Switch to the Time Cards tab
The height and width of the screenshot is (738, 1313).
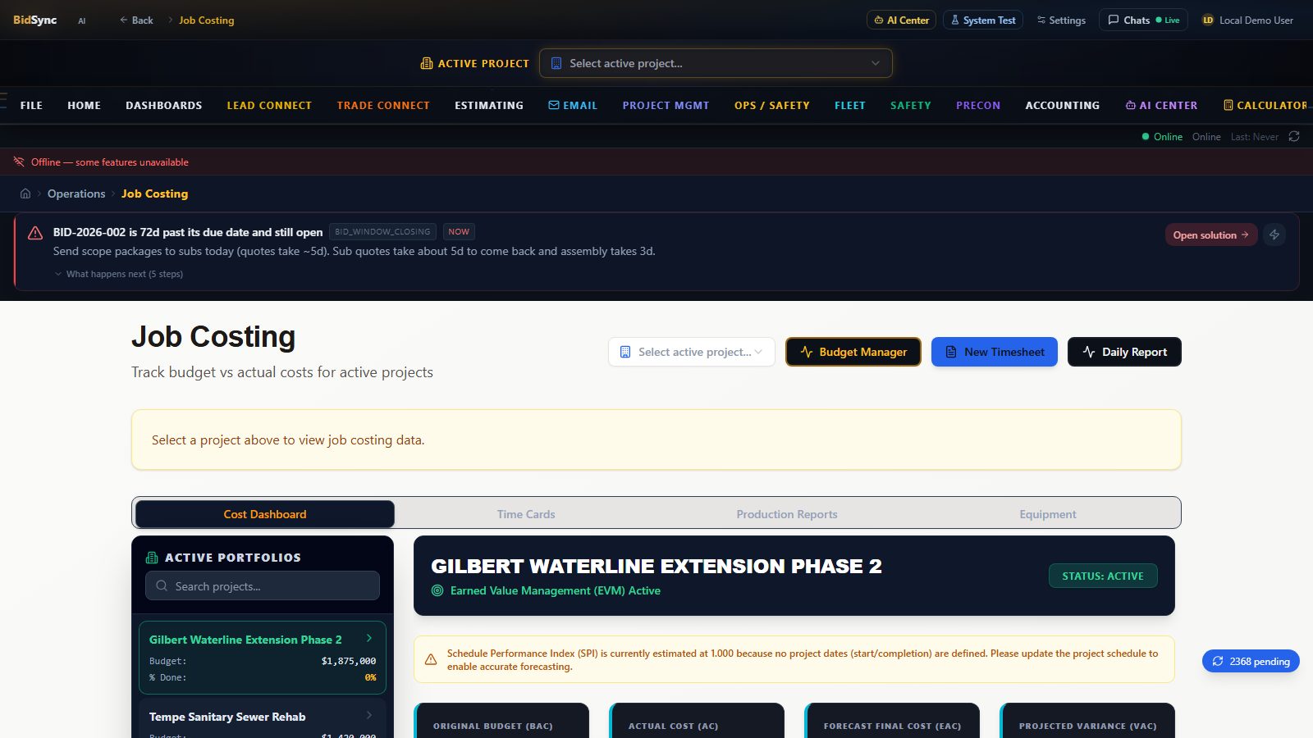coord(526,514)
